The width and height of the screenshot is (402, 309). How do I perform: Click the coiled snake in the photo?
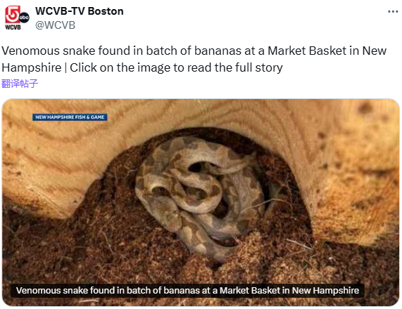click(x=199, y=195)
